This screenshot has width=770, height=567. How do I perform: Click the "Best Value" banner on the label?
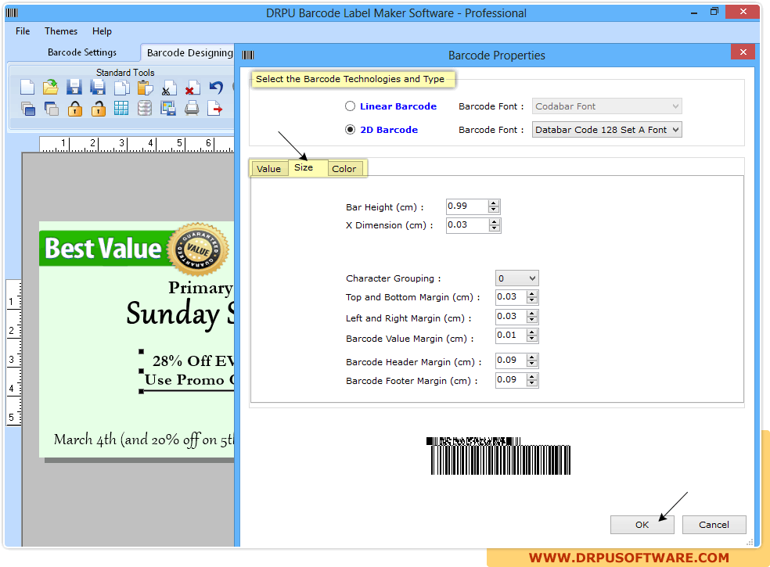point(103,249)
